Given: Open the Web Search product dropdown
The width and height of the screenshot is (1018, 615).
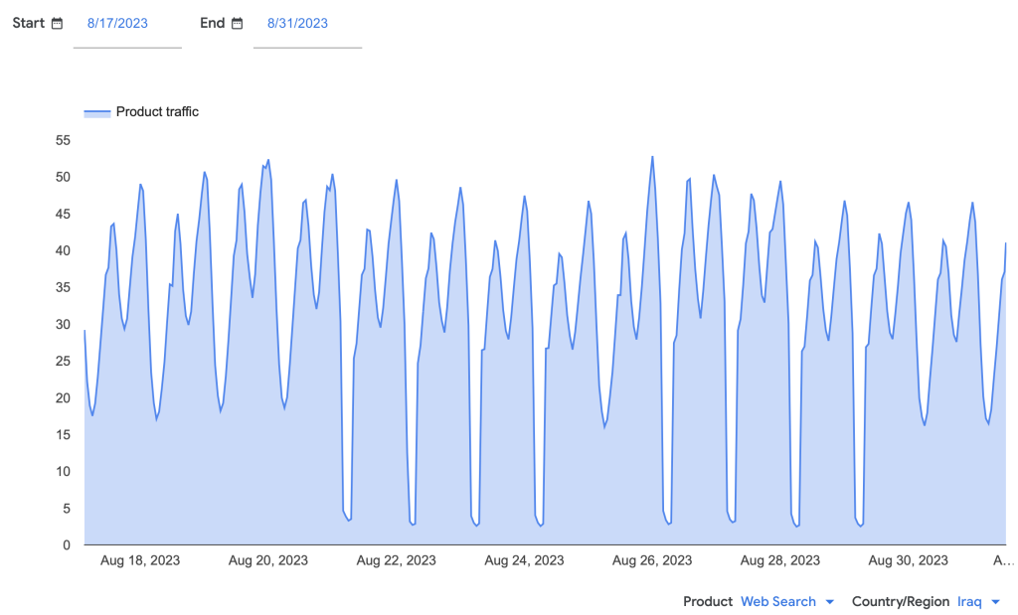Looking at the screenshot, I should (777, 601).
